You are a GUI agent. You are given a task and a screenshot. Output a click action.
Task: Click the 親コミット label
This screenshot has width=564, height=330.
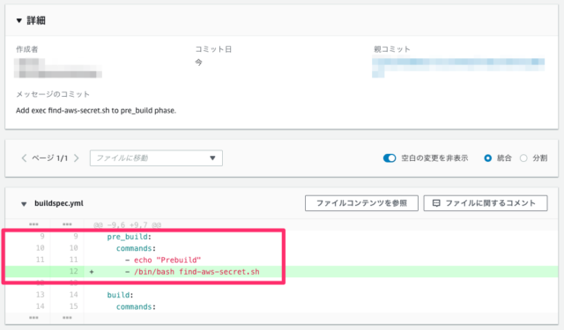(391, 49)
